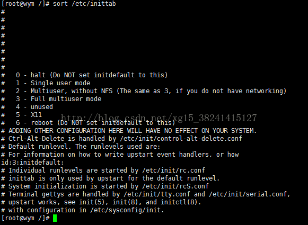
Task: Click the '/etc/init/rc.conf' path text
Action: pos(173,170)
